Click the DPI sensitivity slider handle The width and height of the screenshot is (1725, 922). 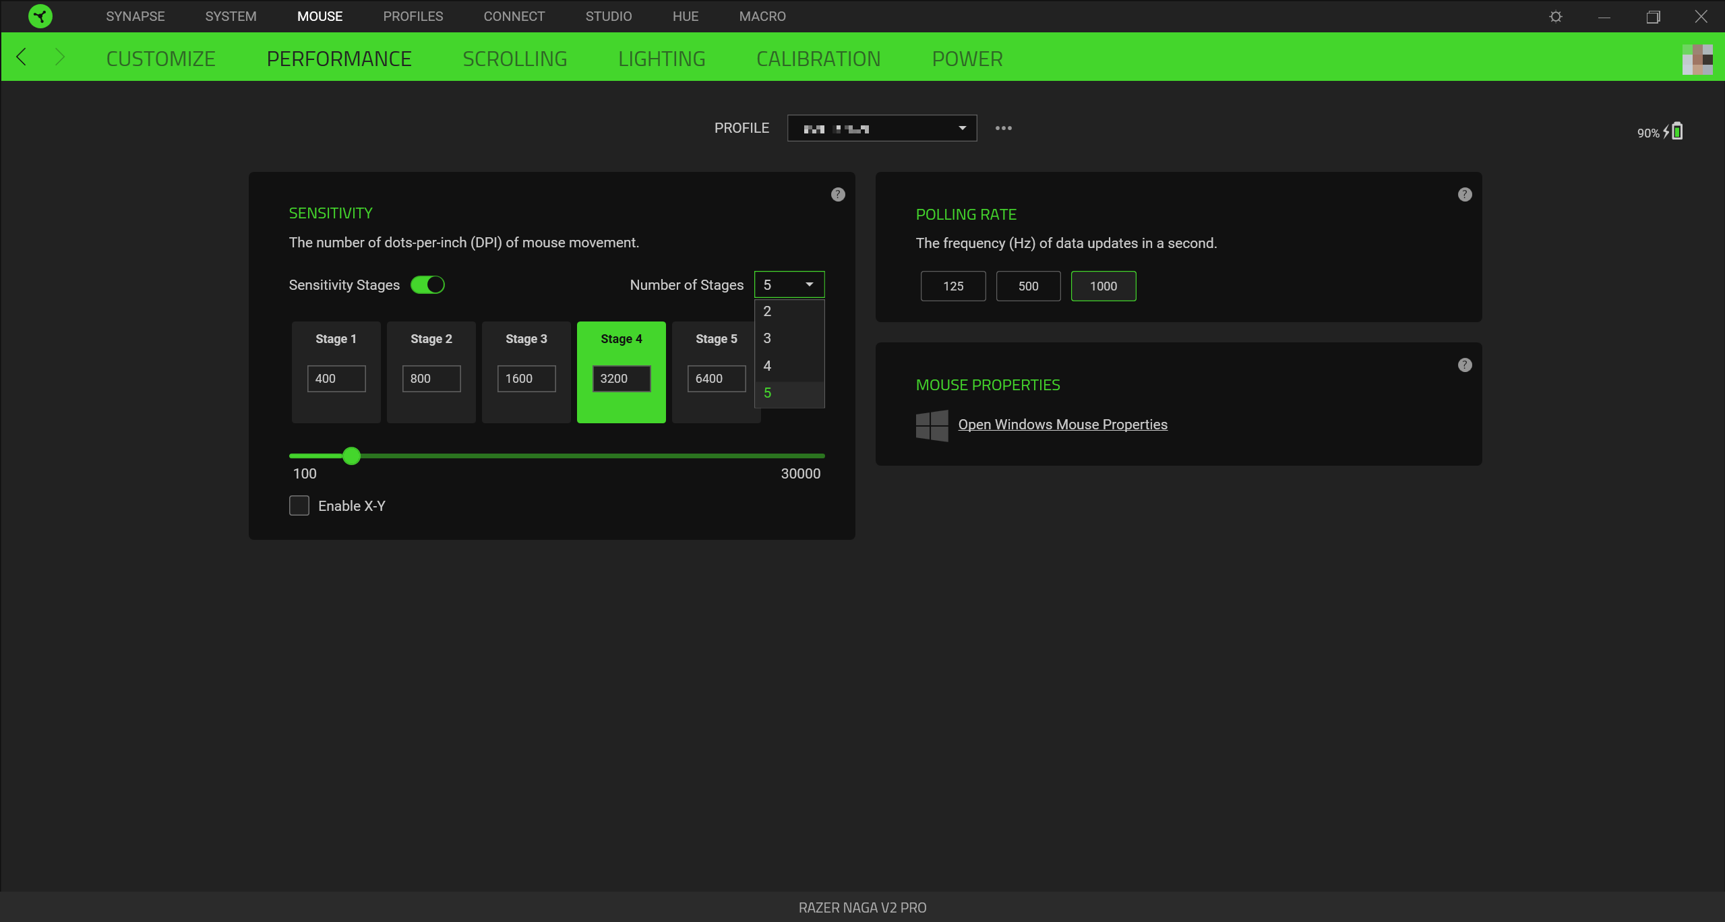351,456
